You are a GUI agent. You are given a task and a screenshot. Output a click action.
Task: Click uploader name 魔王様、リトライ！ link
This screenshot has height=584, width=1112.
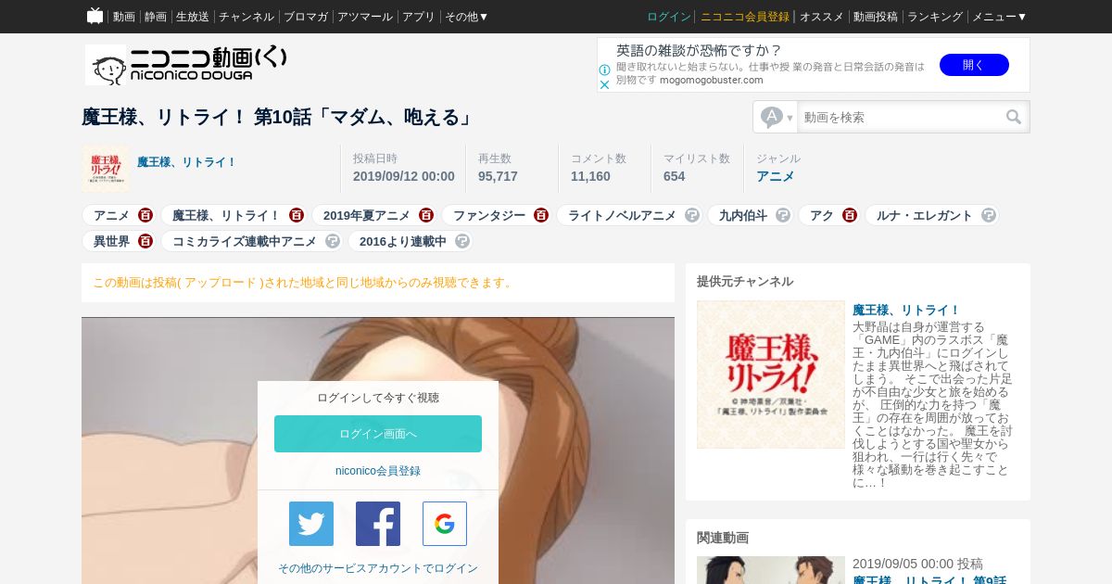click(x=187, y=162)
